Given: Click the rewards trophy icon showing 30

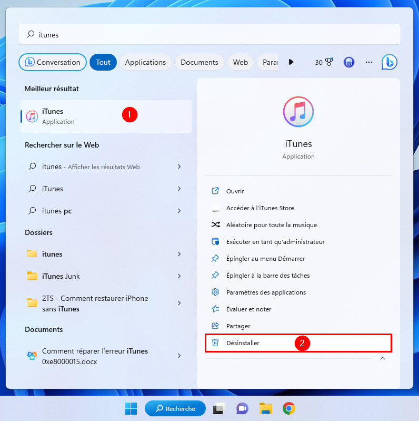Looking at the screenshot, I should [x=329, y=62].
